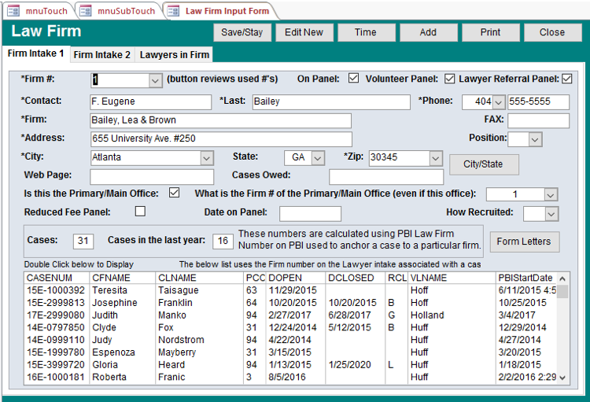Uncheck the Volunteer Panel checkbox
590x402 pixels.
(450, 79)
